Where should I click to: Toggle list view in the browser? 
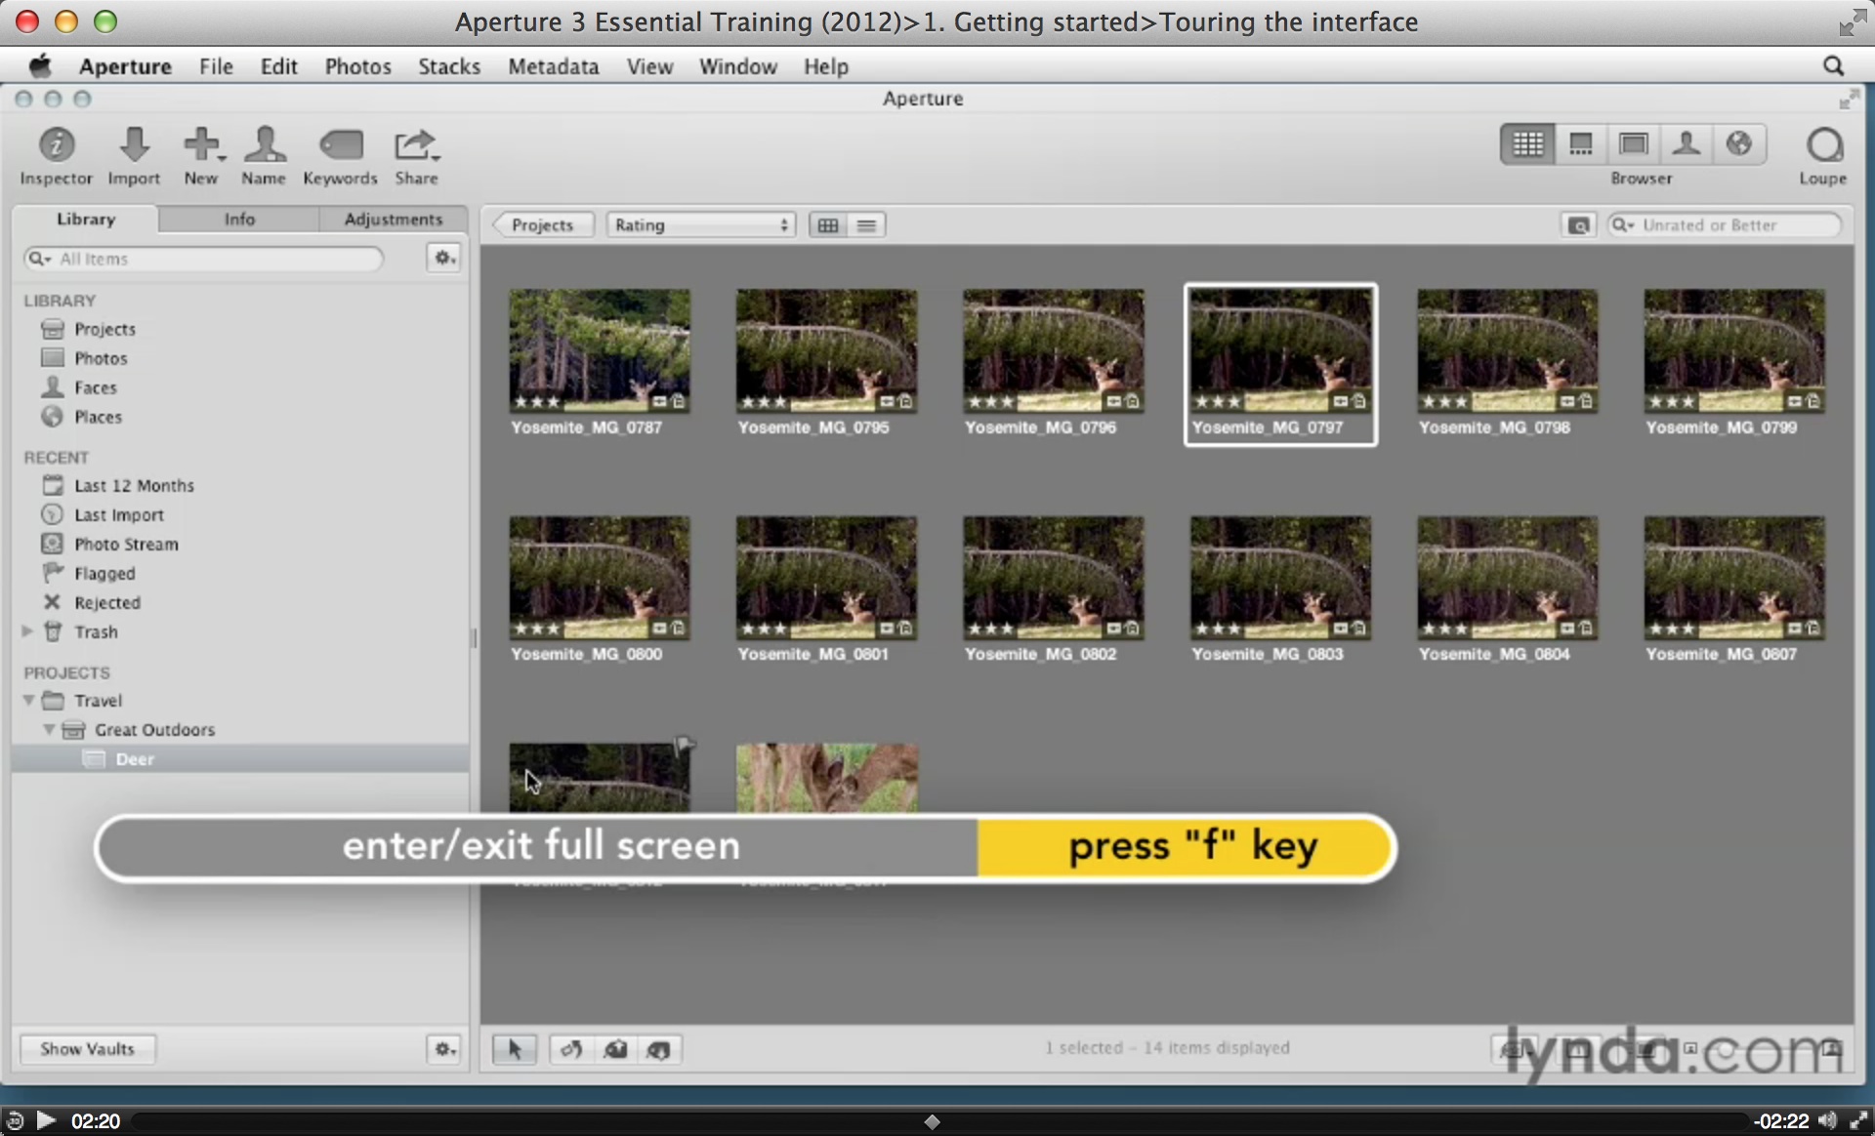[866, 225]
